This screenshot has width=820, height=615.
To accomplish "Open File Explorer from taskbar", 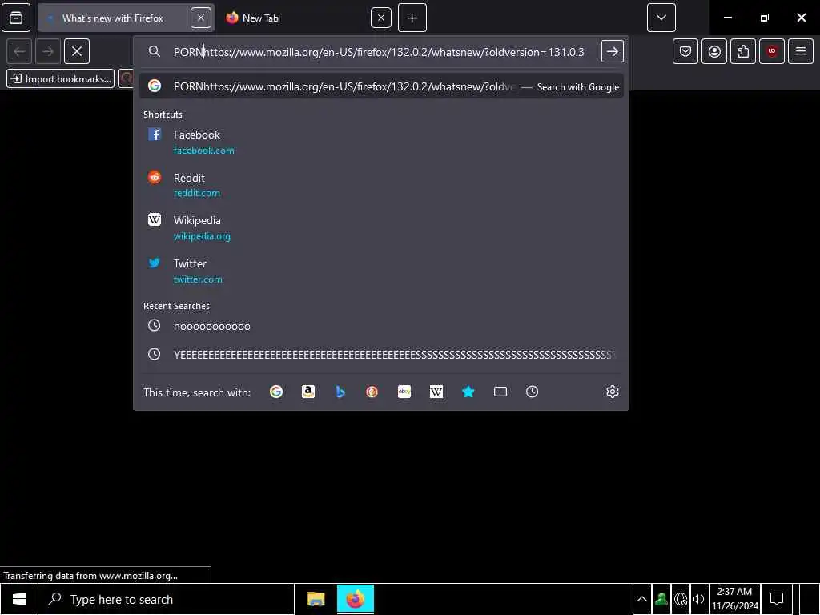I will point(316,599).
